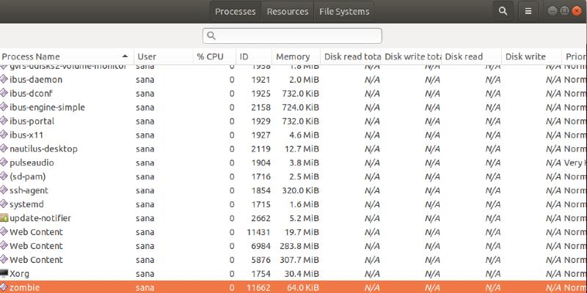Open the hamburger menu button
The width and height of the screenshot is (587, 293).
528,11
